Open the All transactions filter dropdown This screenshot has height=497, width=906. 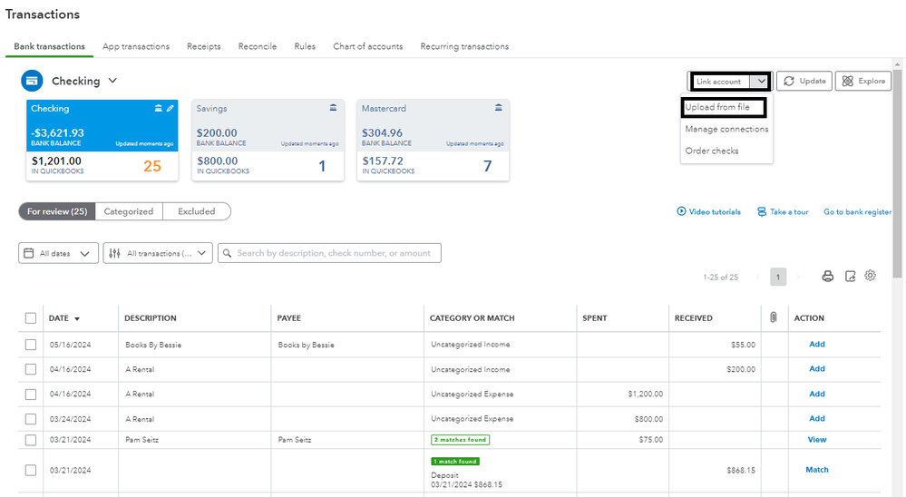pyautogui.click(x=158, y=254)
